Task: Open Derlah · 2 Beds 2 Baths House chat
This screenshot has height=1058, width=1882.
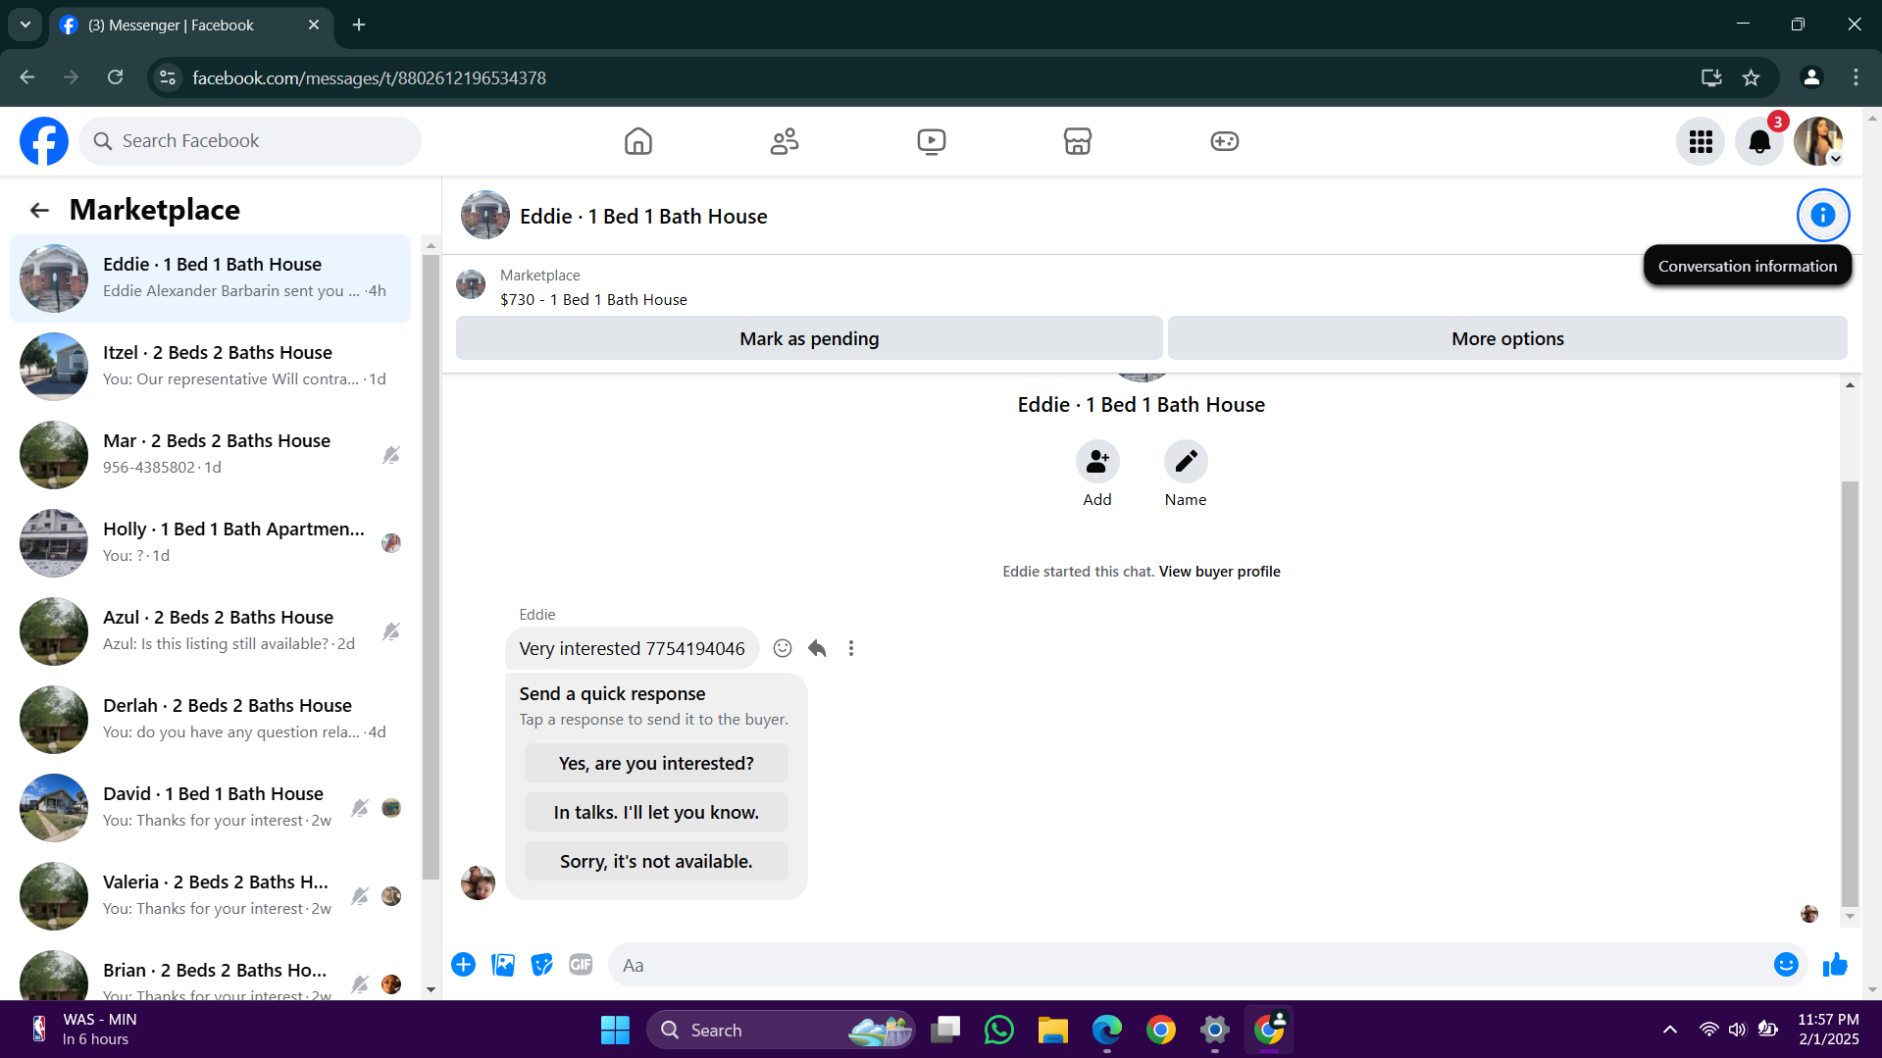Action: (210, 720)
